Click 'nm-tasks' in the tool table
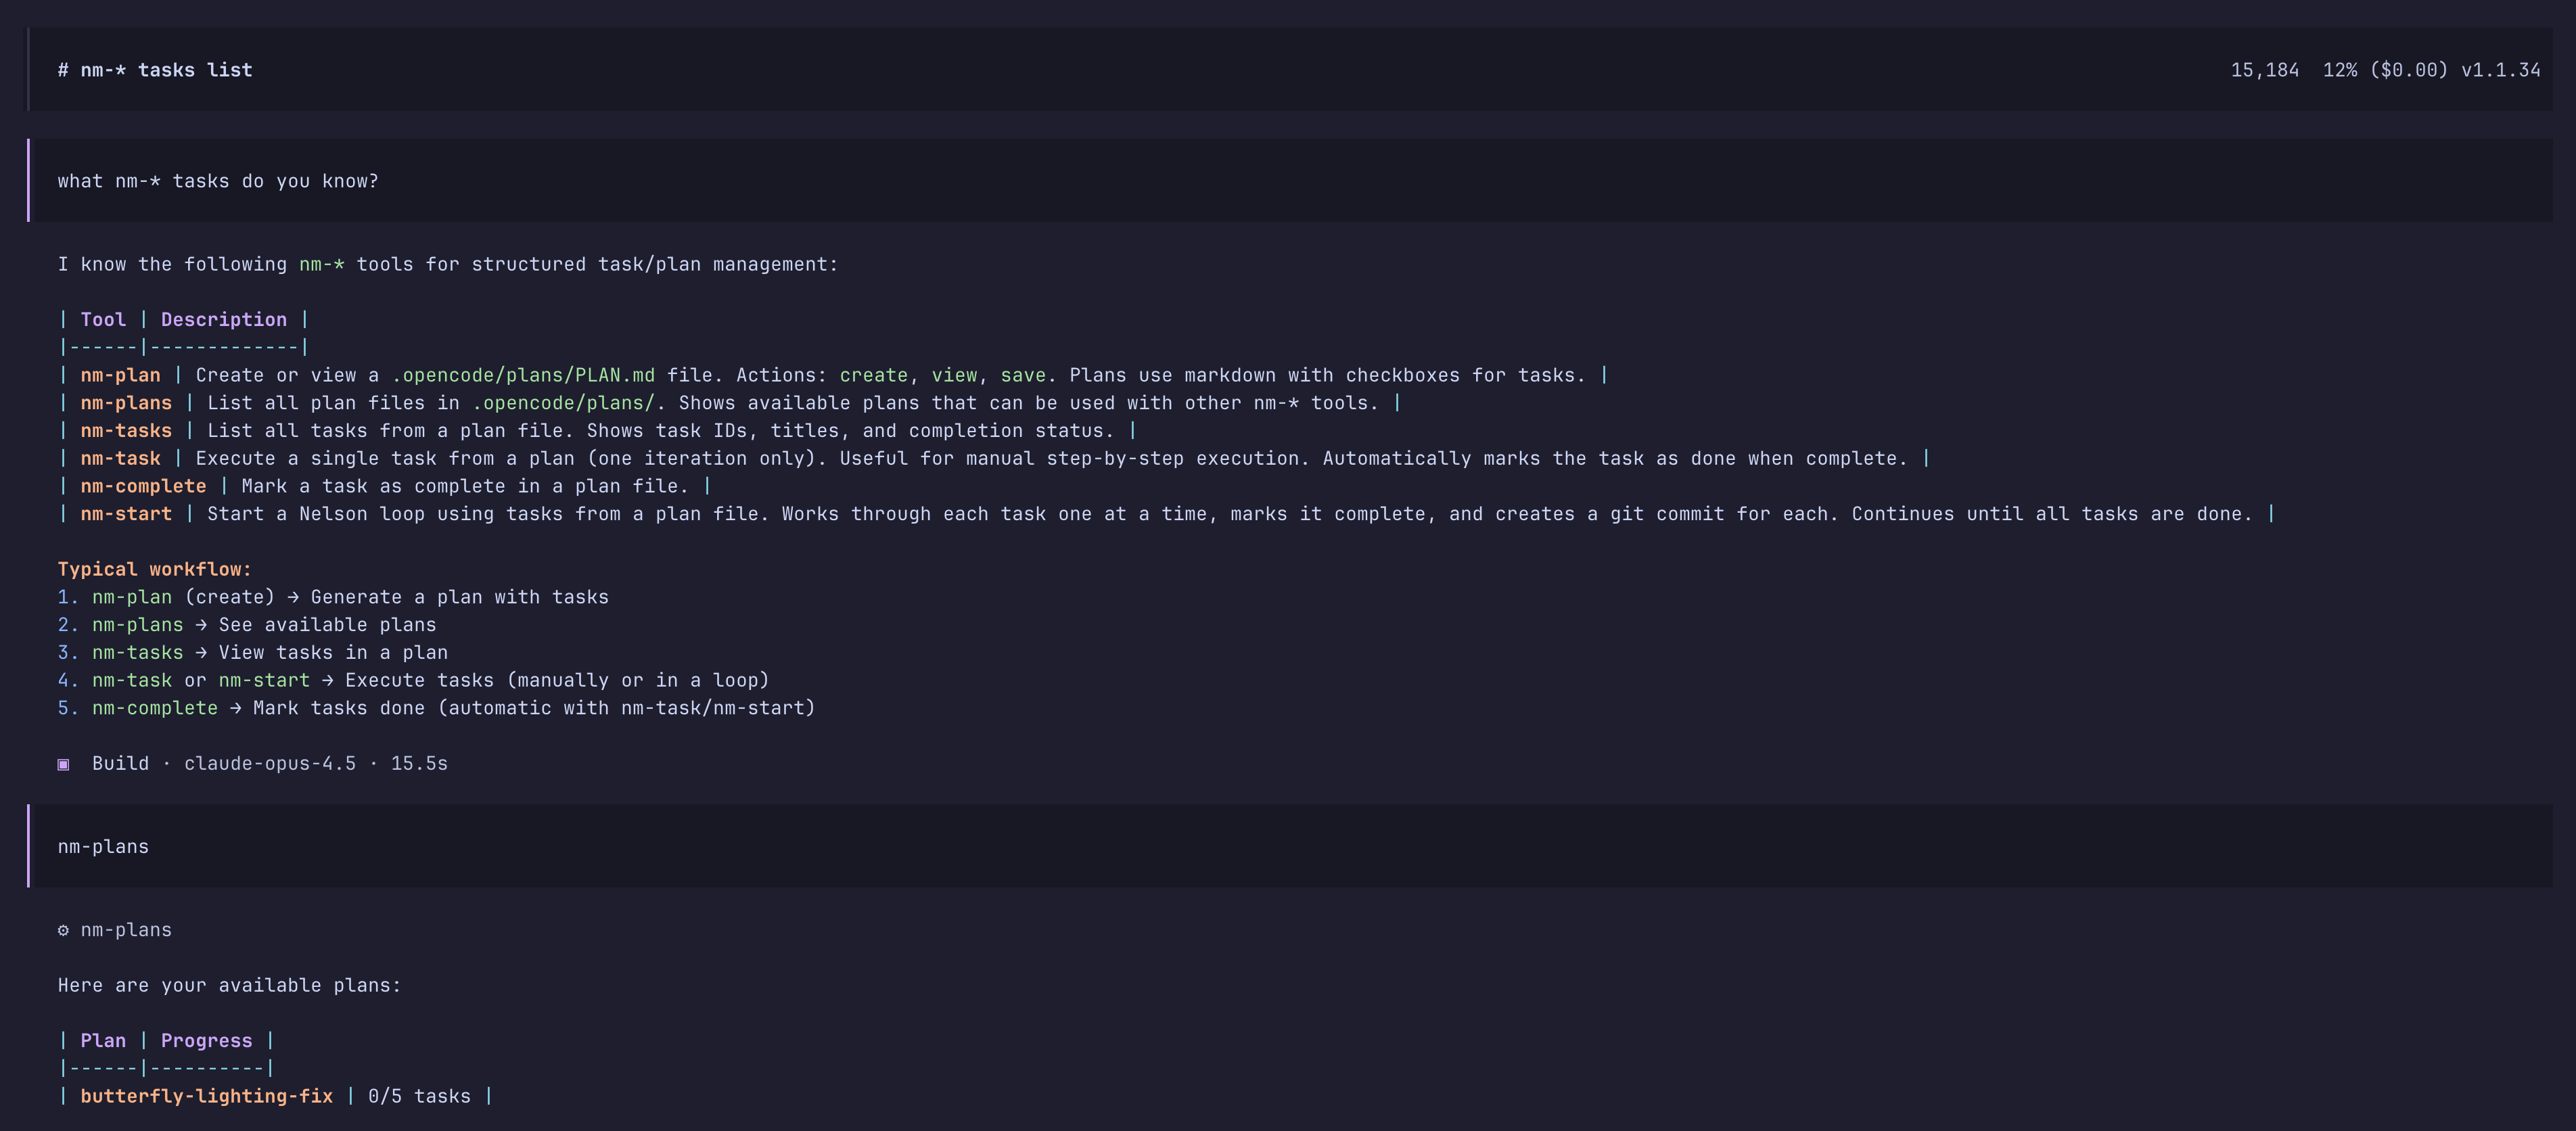Screen dimensions: 2576x1131 (126, 430)
